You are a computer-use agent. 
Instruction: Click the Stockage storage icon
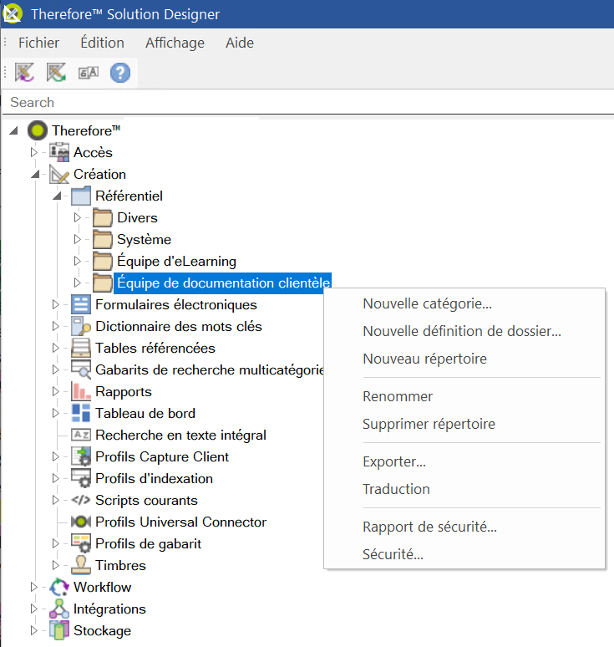click(x=59, y=630)
